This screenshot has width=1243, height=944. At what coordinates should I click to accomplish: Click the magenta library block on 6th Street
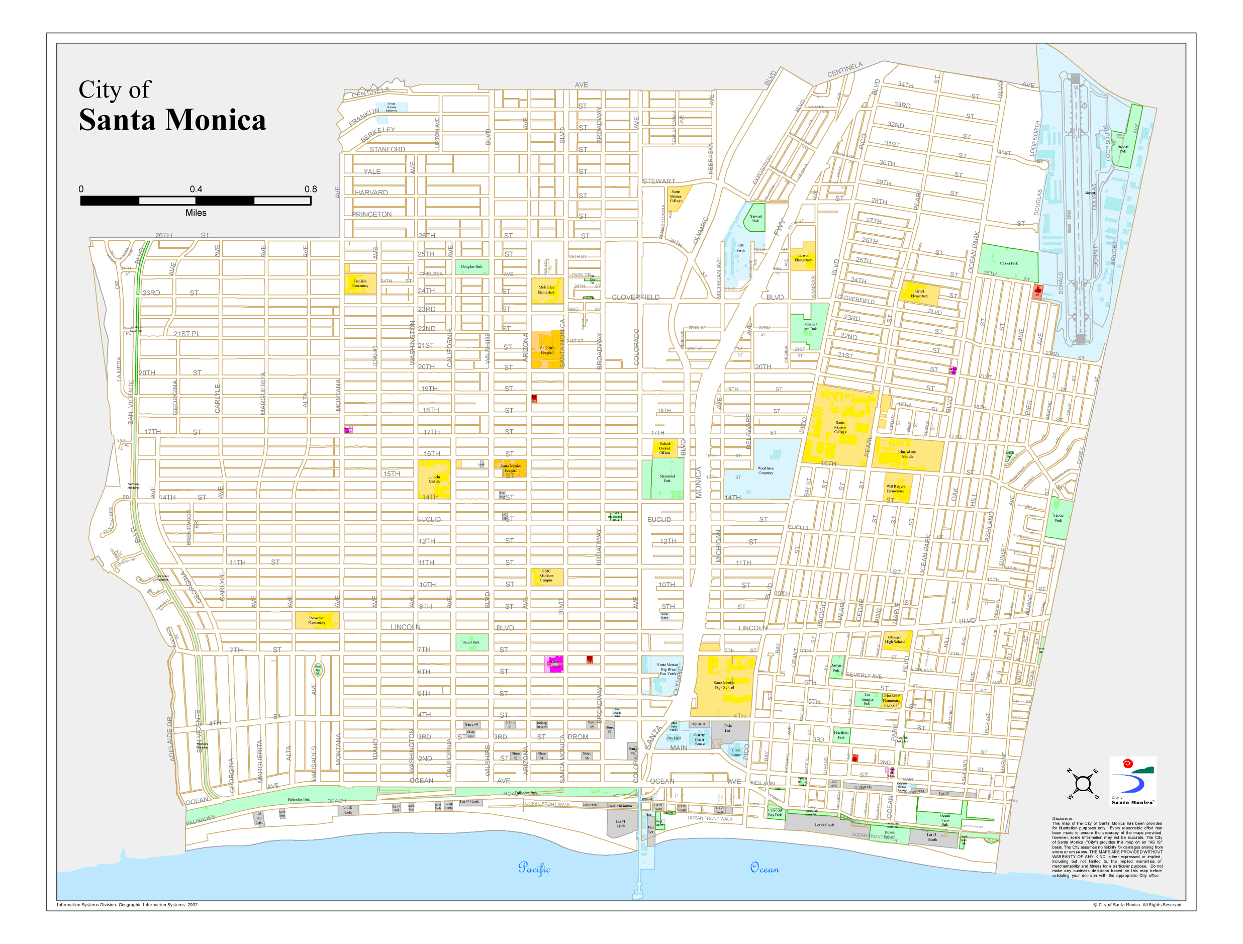pyautogui.click(x=554, y=664)
